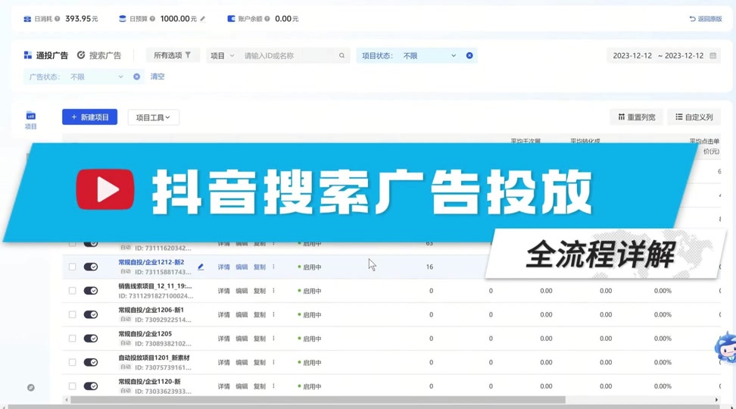Open project name 常规自投/企业1205
The image size is (736, 409).
pos(145,334)
